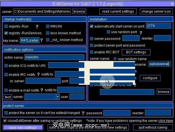The height and width of the screenshot is (132, 175).
Task: Click read current settings button
Action: 118,12
